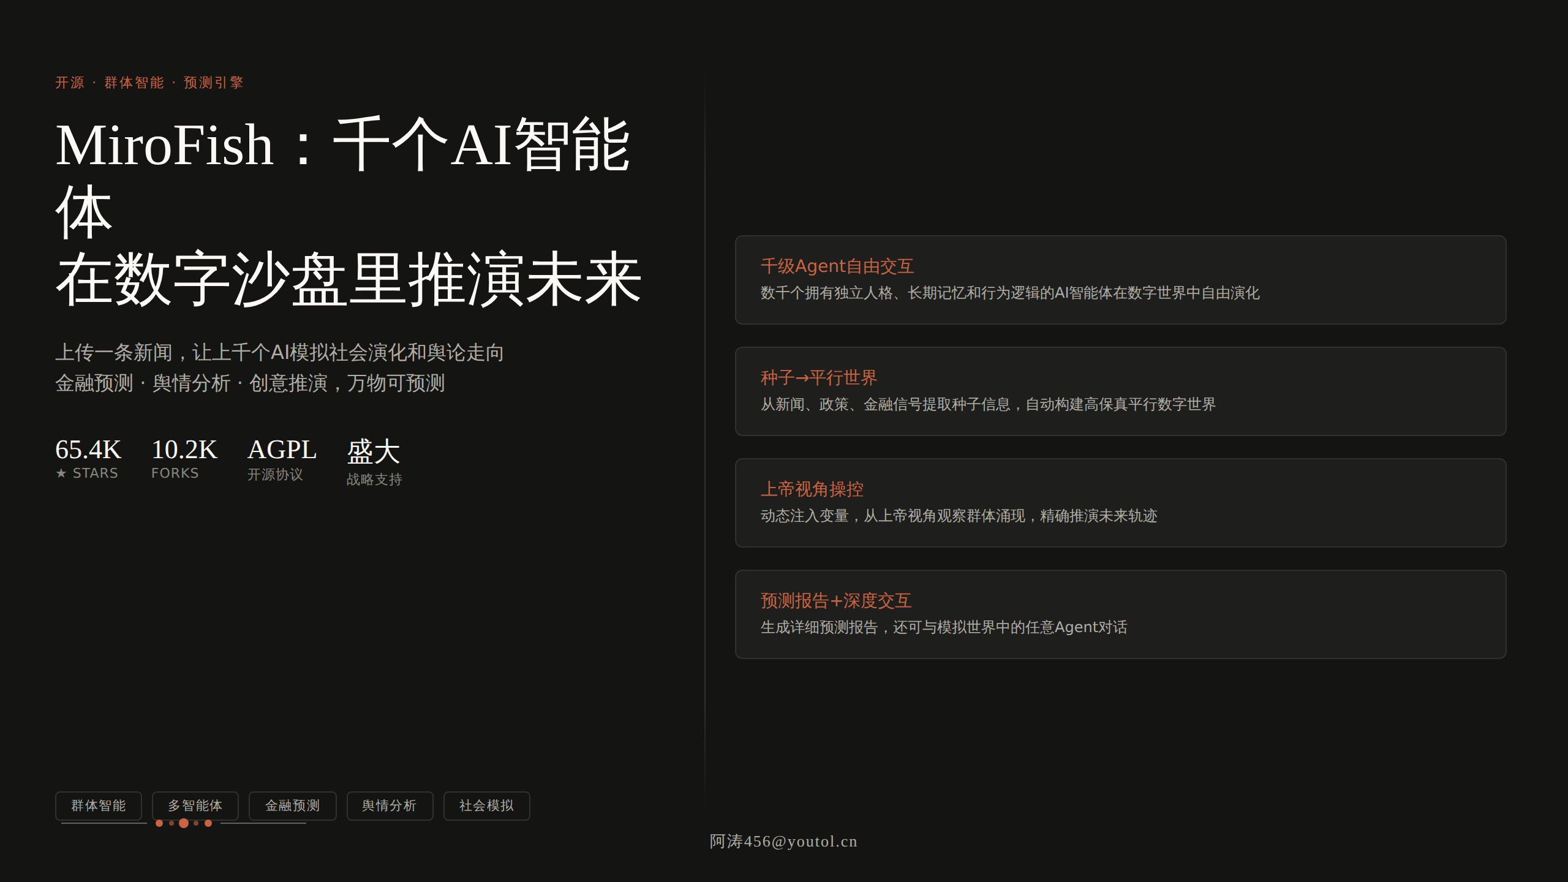Open the 上帝视角操控 card
1568x882 pixels.
point(1120,503)
